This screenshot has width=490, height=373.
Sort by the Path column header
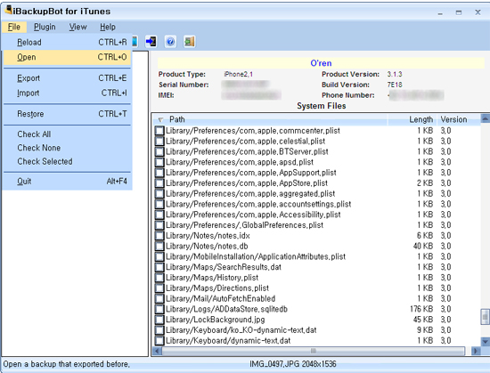click(x=270, y=119)
